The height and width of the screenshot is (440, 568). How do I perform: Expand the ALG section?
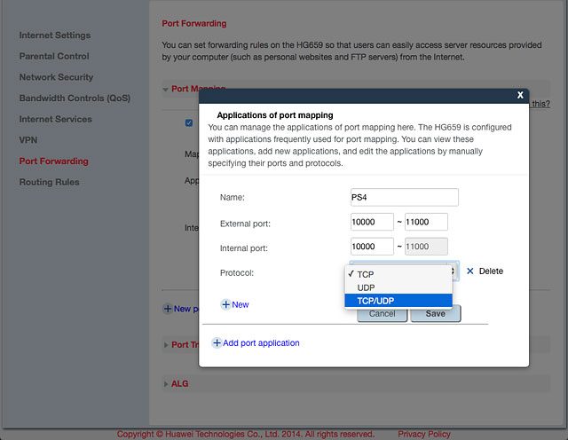[x=166, y=384]
